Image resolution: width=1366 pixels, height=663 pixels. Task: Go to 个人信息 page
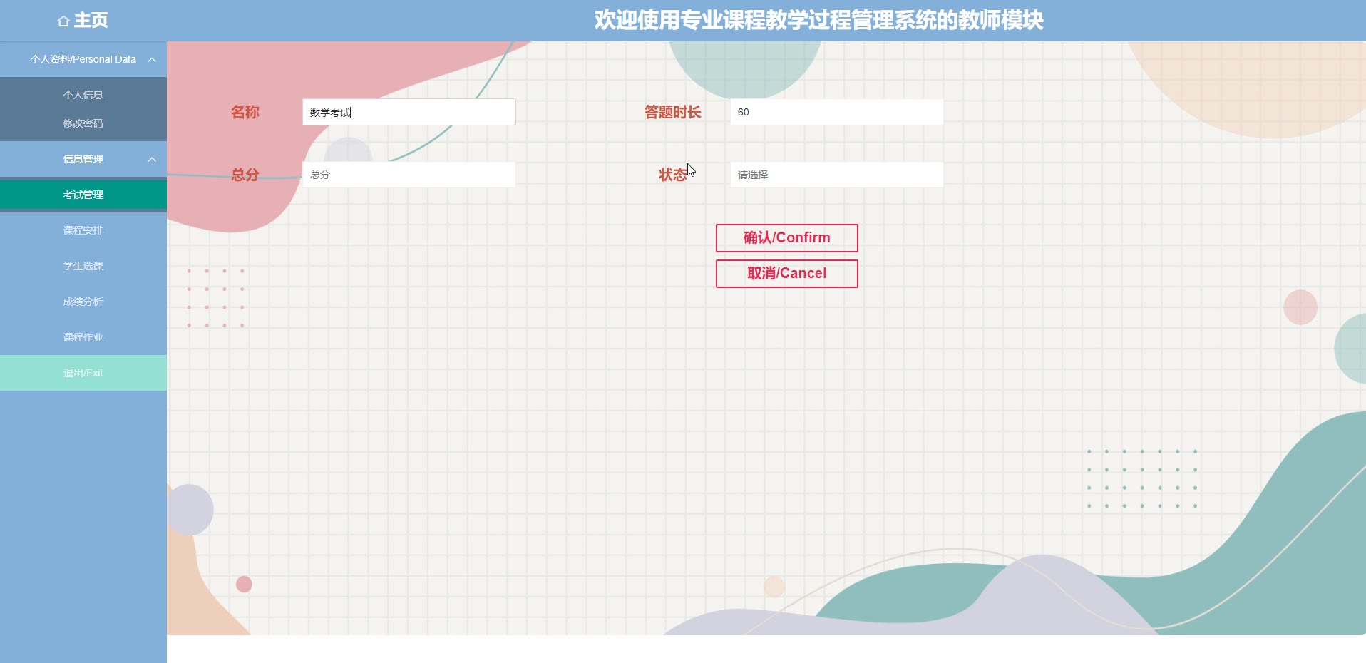pos(83,95)
